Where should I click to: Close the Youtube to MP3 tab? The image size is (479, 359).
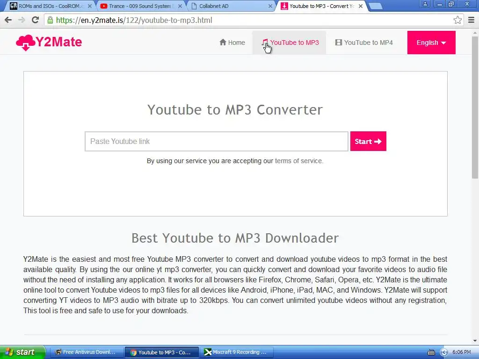tap(361, 6)
